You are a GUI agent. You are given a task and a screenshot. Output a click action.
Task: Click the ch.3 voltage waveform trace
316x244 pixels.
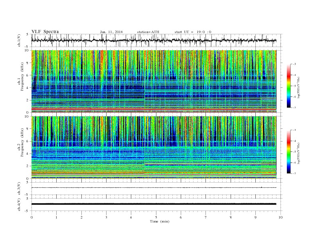[x=154, y=188]
